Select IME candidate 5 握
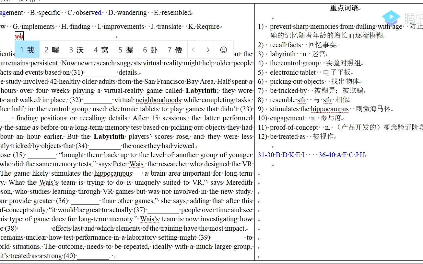423x264 pixels. click(x=126, y=50)
